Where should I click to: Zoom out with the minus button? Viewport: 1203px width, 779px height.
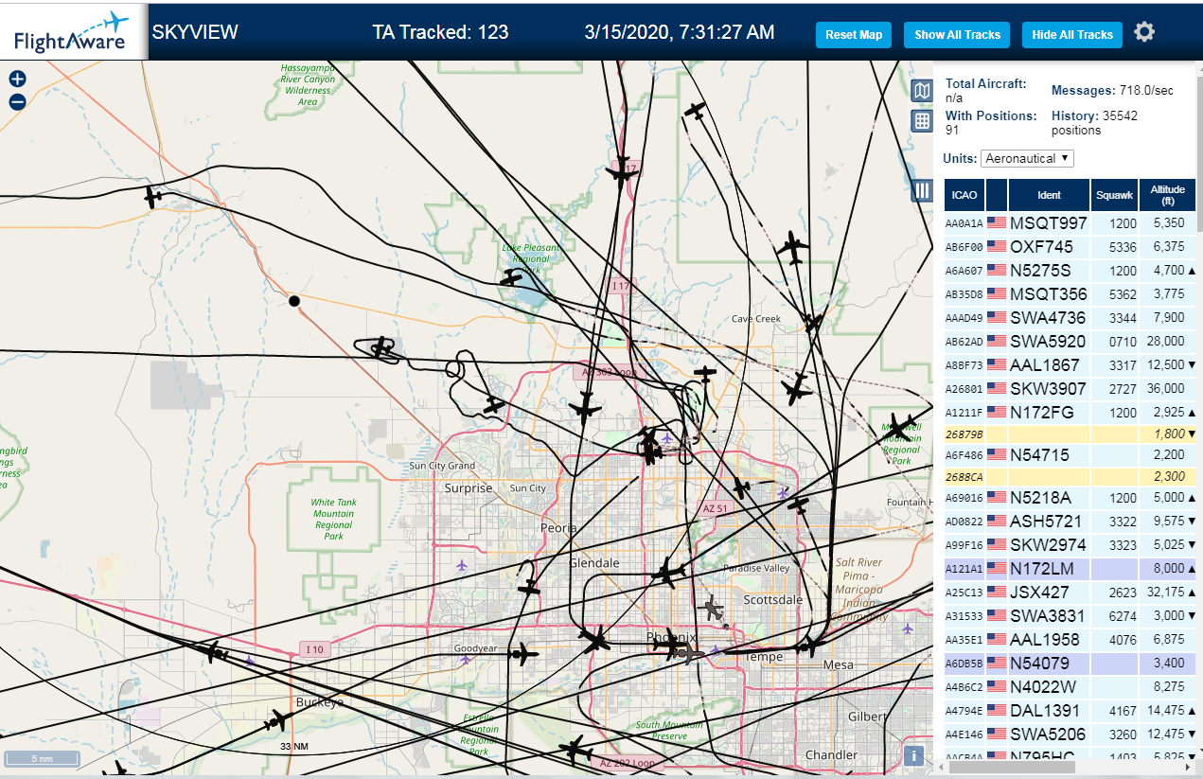tap(17, 101)
